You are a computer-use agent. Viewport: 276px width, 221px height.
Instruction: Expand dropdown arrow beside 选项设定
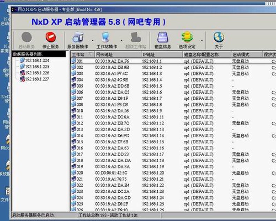click(x=202, y=40)
